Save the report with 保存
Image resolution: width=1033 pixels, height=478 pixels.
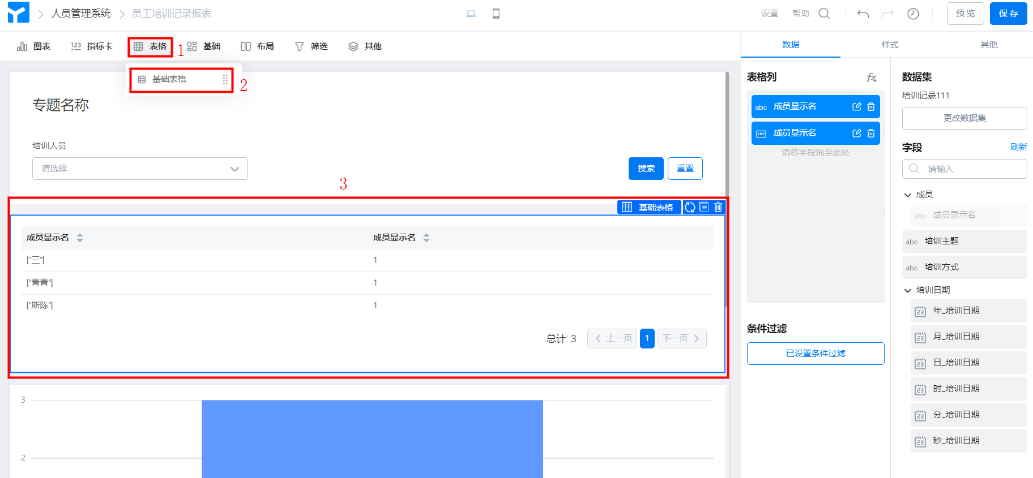click(x=1009, y=14)
